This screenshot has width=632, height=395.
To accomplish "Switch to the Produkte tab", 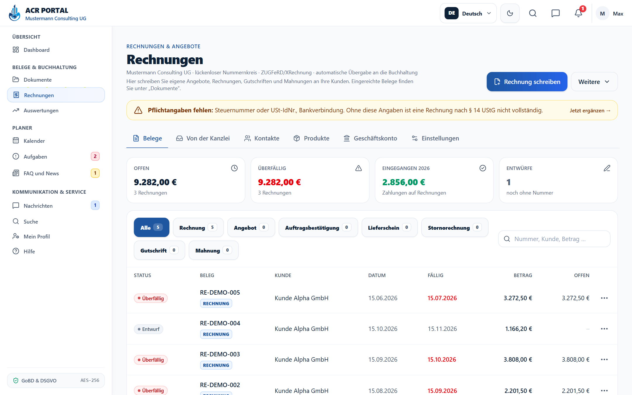I will (311, 138).
